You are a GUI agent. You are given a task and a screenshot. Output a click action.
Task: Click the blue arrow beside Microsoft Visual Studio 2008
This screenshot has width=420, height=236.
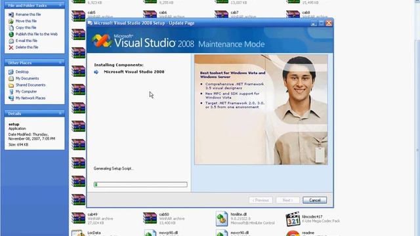(x=96, y=72)
